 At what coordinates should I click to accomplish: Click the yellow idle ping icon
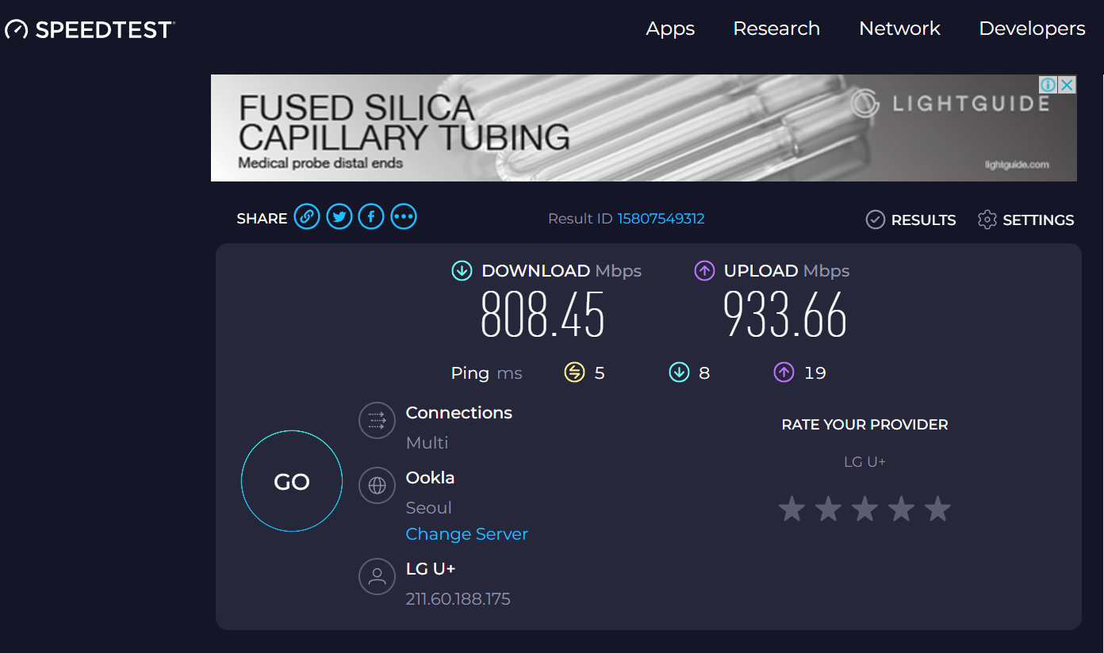574,372
